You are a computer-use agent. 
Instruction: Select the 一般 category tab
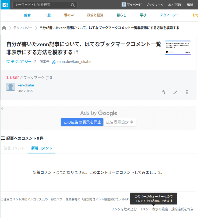click(x=47, y=15)
